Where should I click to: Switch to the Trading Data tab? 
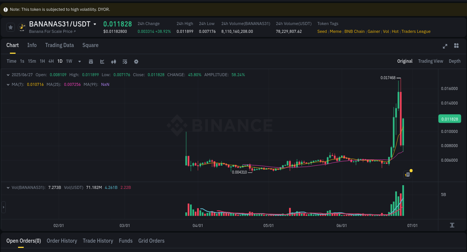(x=59, y=45)
